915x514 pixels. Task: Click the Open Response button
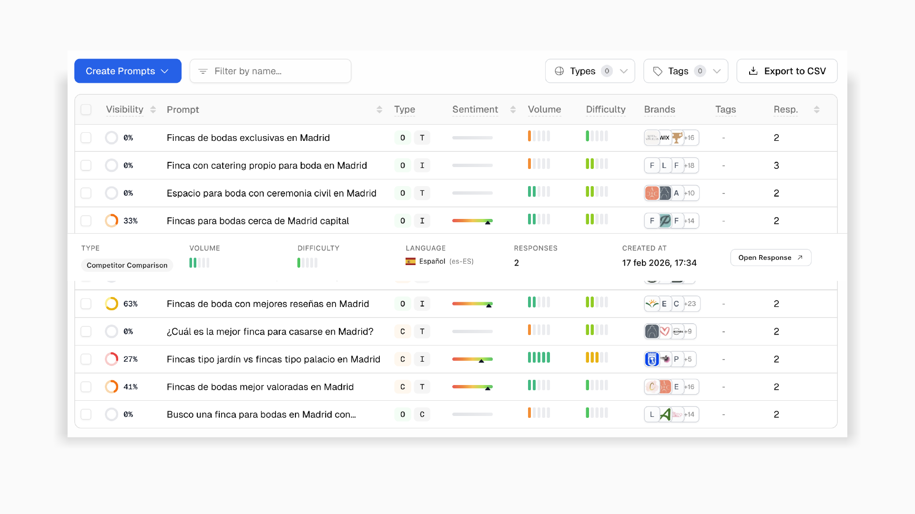771,257
